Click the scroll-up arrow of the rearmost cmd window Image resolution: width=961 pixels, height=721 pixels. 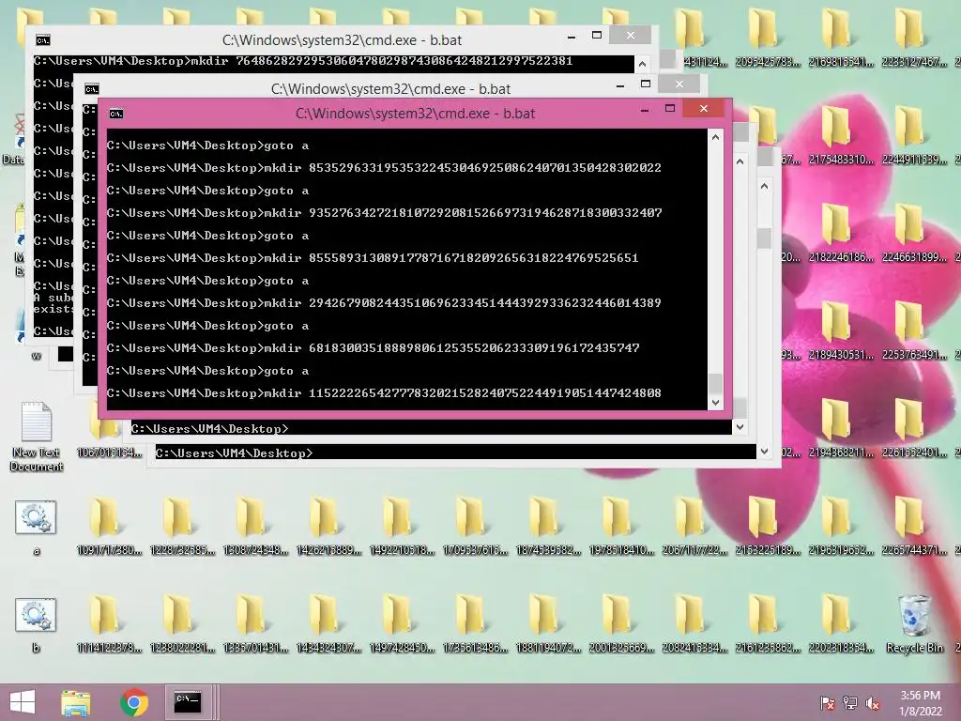(x=642, y=64)
